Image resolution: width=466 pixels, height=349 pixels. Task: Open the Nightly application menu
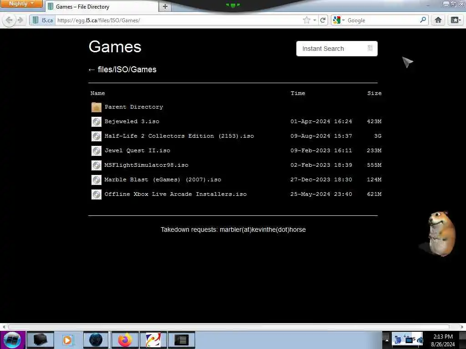tap(21, 4)
